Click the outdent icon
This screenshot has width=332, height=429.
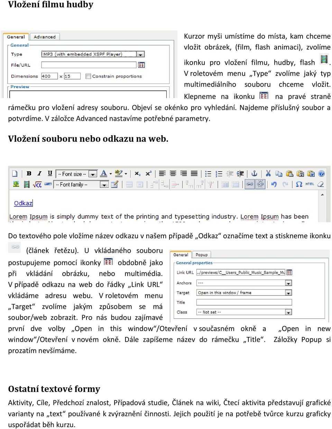[230, 174]
